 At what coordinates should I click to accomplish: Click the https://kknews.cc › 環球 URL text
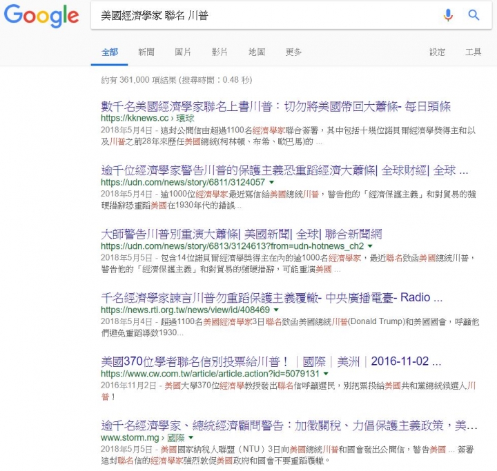pyautogui.click(x=148, y=118)
